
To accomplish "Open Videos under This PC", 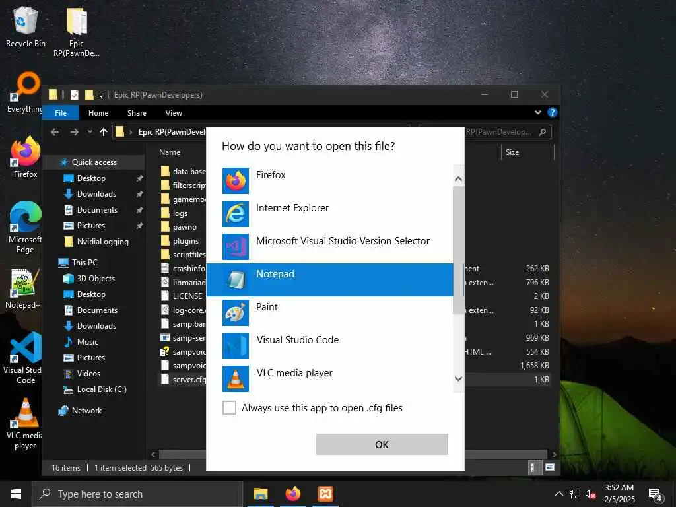I will point(88,374).
